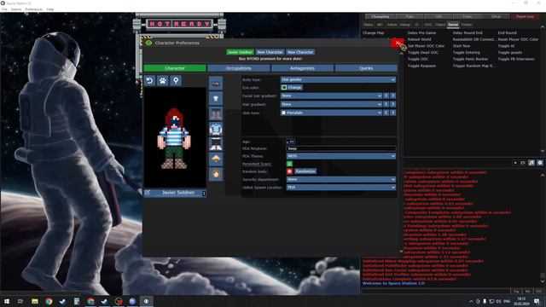Viewport: 546px width, 307px height.
Task: Click Toggle Entering in Server panel
Action: pos(467,53)
